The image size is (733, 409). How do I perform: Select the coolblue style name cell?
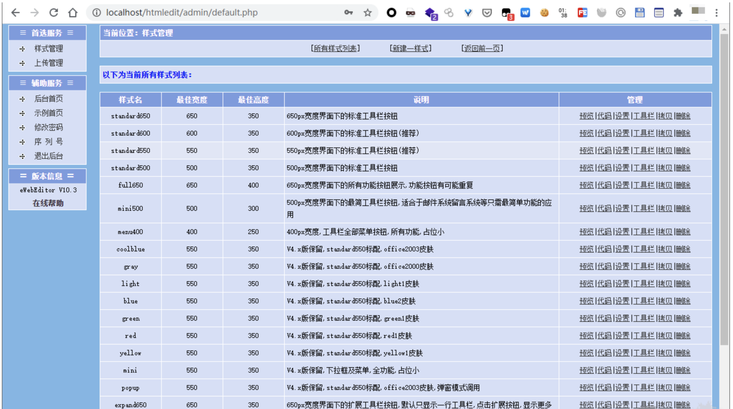130,249
